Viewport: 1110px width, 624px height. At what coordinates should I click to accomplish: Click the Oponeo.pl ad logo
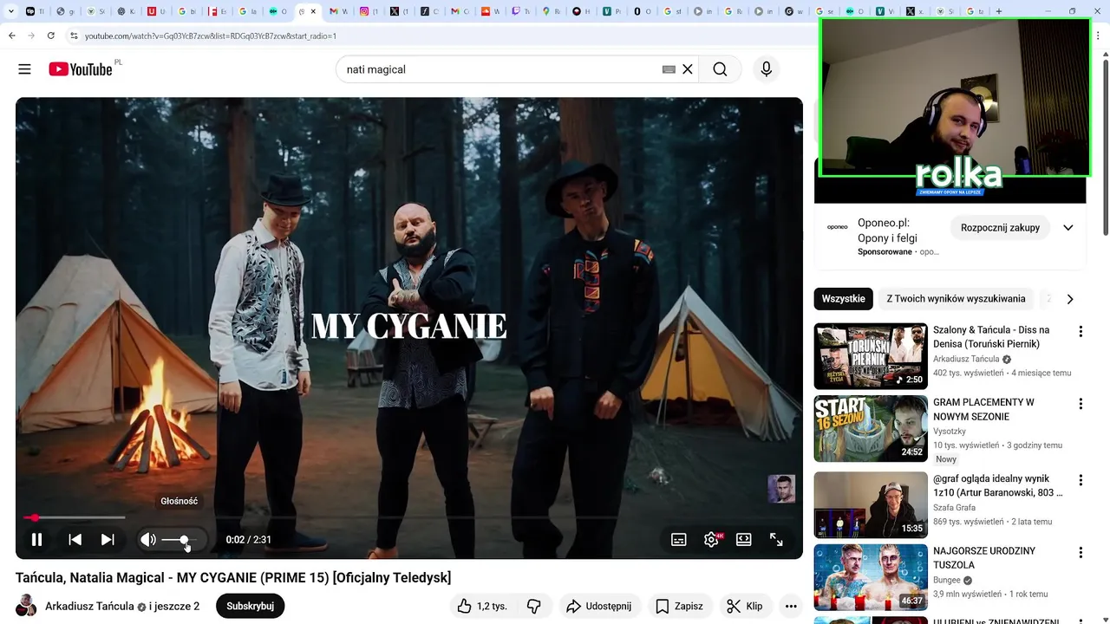(838, 227)
